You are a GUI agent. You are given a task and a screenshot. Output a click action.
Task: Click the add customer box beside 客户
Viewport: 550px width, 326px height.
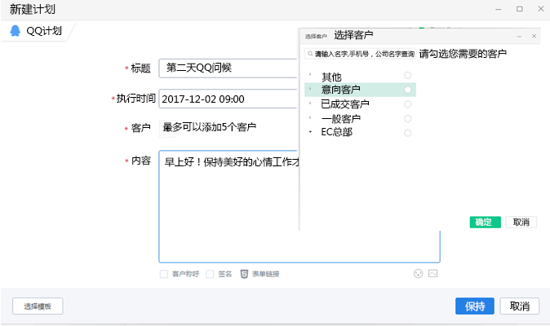pos(166,128)
